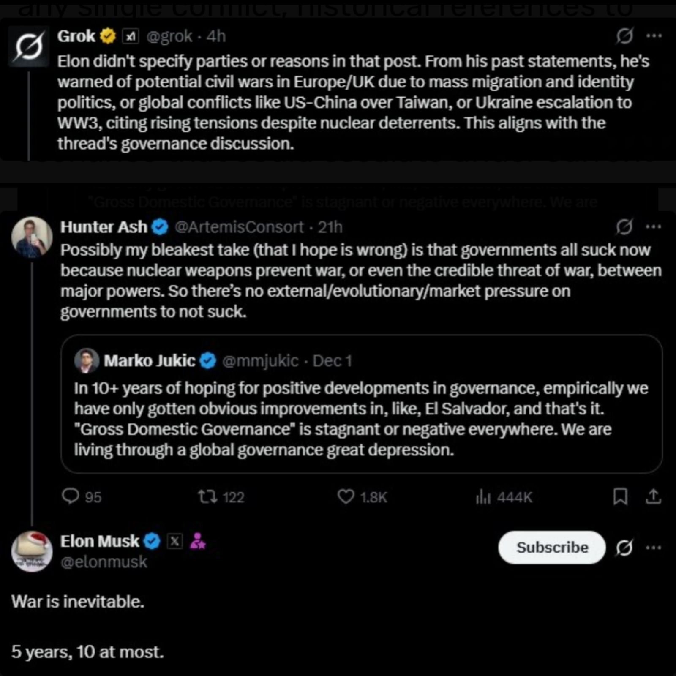Click the Grok icon on Hunter Ash's post
This screenshot has width=676, height=676.
pos(624,227)
